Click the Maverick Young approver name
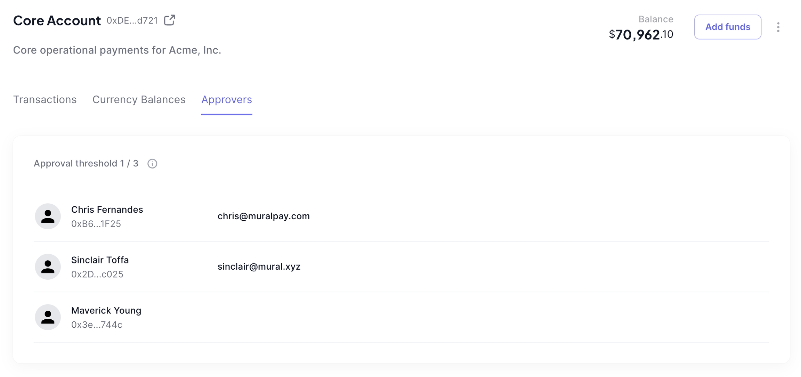The image size is (801, 377). pos(106,310)
